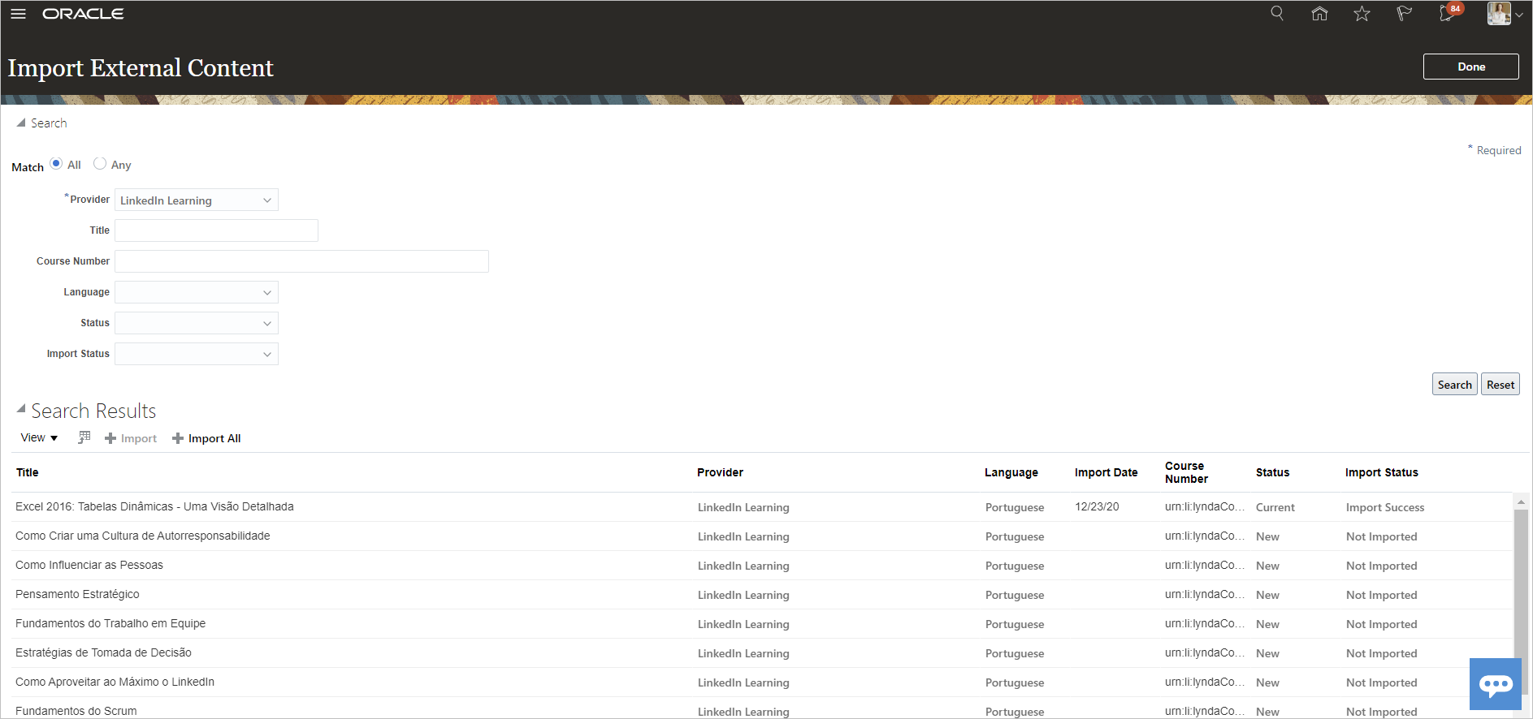
Task: Click course number in Como Influenciar as Pessoas row
Action: (1204, 565)
